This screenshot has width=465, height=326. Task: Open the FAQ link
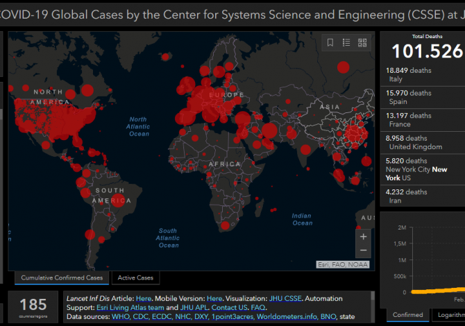[x=258, y=308]
